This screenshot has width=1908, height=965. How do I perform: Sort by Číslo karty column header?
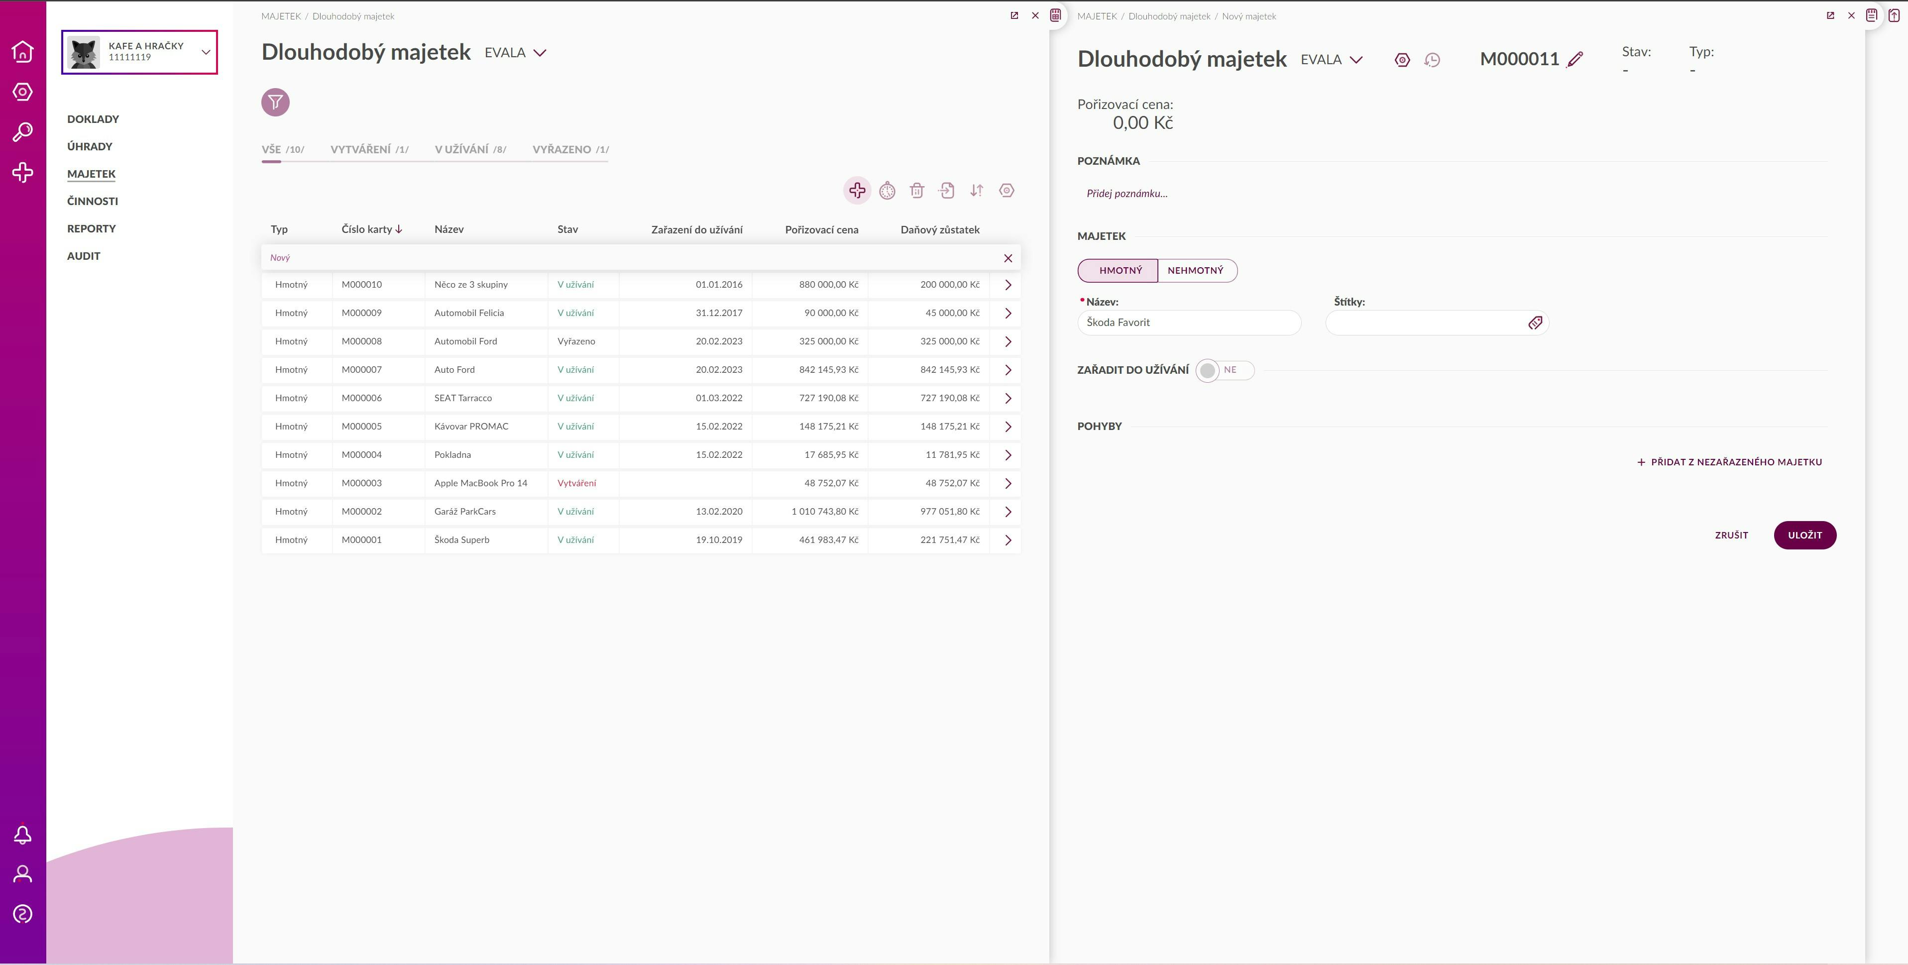[372, 229]
